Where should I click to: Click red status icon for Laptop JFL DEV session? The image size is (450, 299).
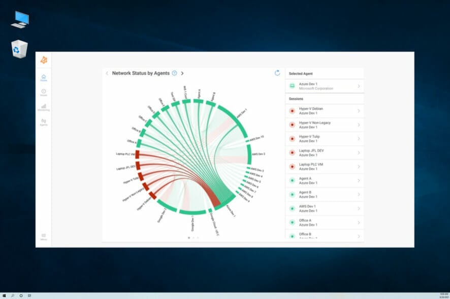292,153
